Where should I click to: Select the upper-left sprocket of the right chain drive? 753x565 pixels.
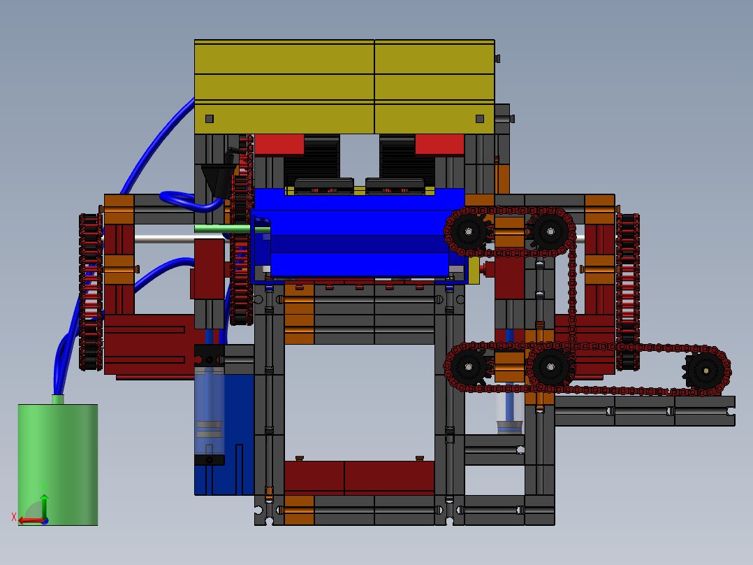coord(468,231)
